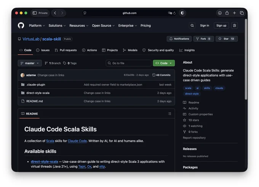Open the 48 Commits link
This screenshot has height=187, width=259.
click(x=161, y=75)
